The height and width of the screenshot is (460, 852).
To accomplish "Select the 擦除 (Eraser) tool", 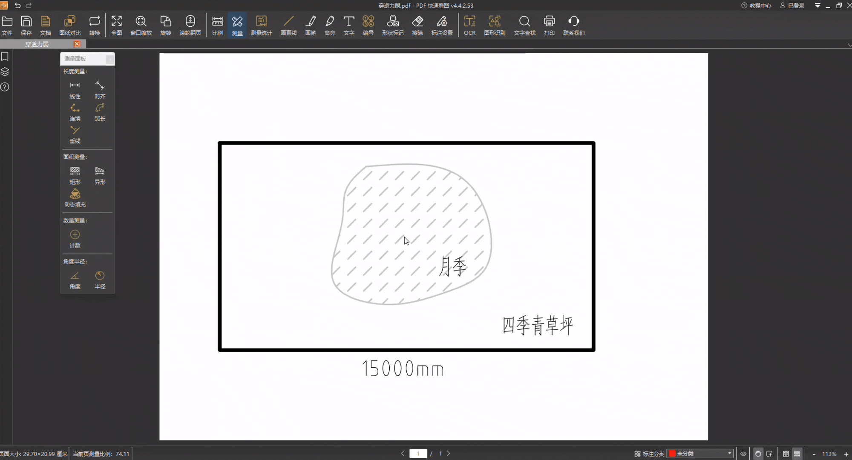I will click(417, 26).
